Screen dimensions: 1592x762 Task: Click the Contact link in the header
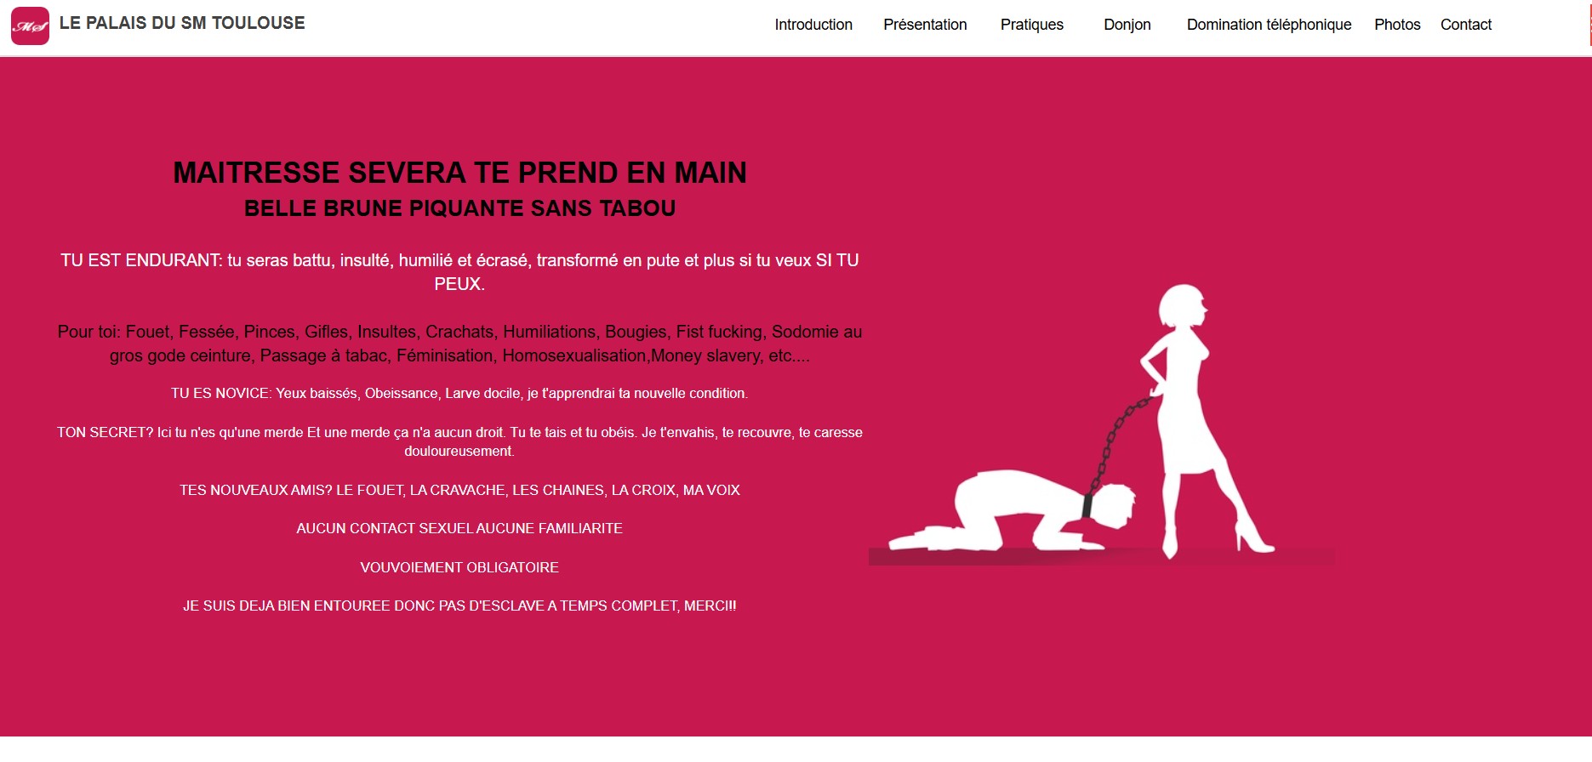pos(1465,25)
